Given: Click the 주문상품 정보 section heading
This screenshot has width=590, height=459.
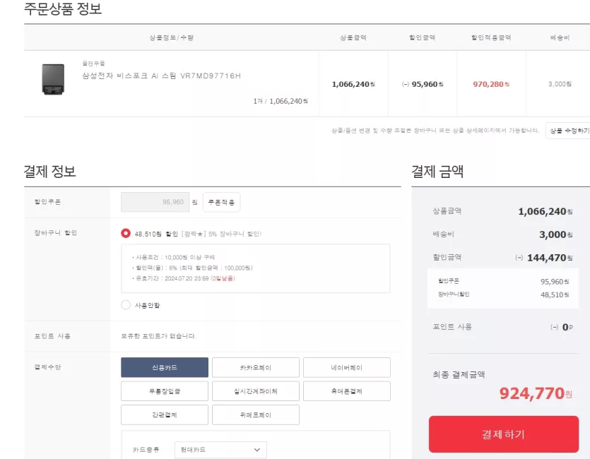Looking at the screenshot, I should [63, 8].
